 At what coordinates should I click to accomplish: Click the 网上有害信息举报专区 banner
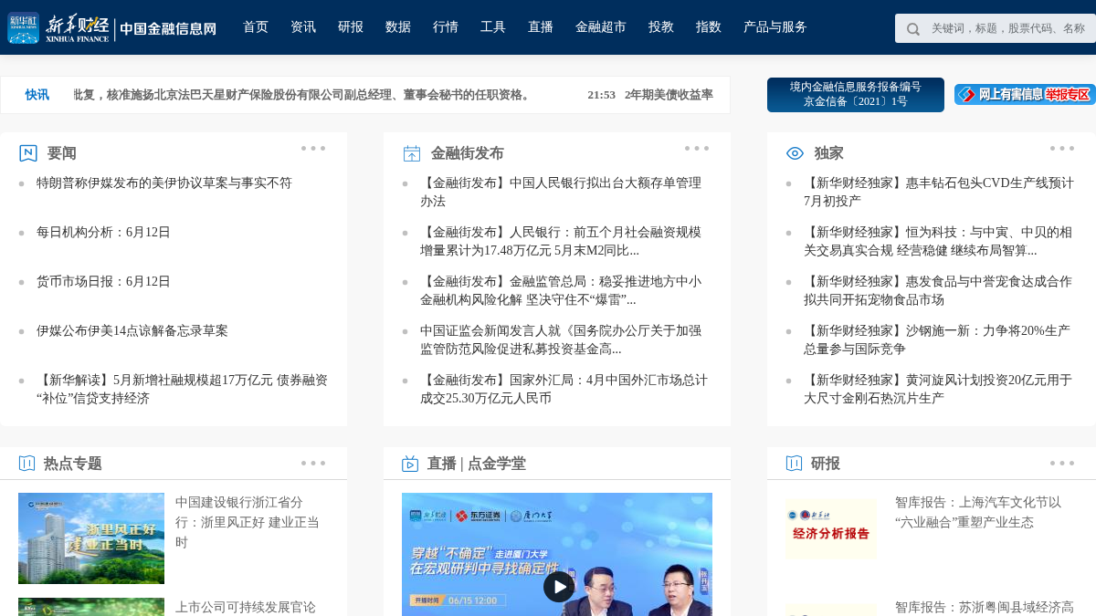(1025, 95)
